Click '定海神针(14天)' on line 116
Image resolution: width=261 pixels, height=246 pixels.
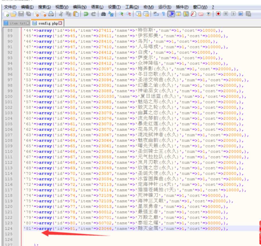156,184
